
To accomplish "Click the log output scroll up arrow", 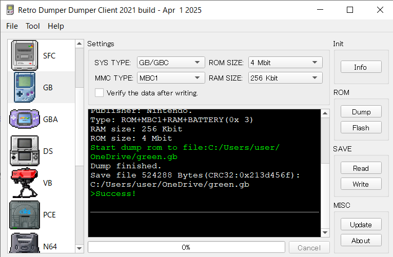I will tap(325, 113).
